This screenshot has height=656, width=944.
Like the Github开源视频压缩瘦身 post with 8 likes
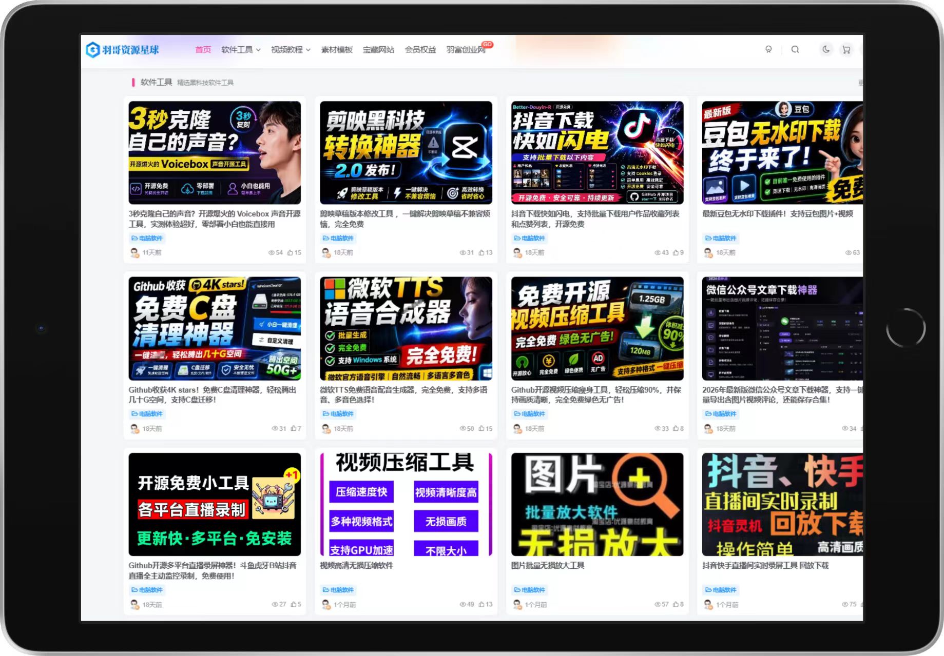tap(678, 428)
